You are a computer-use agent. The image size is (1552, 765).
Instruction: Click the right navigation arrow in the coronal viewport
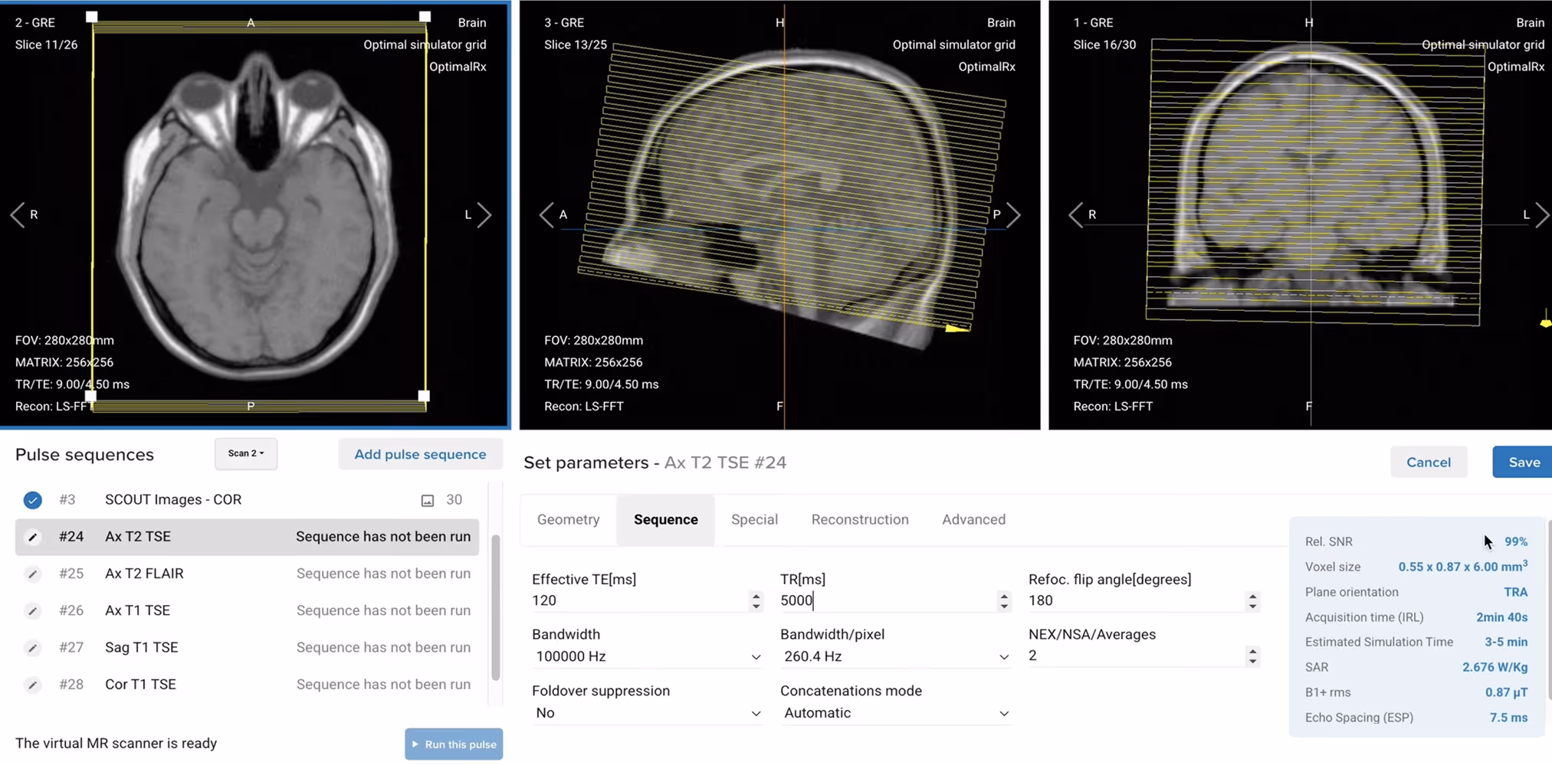1543,215
